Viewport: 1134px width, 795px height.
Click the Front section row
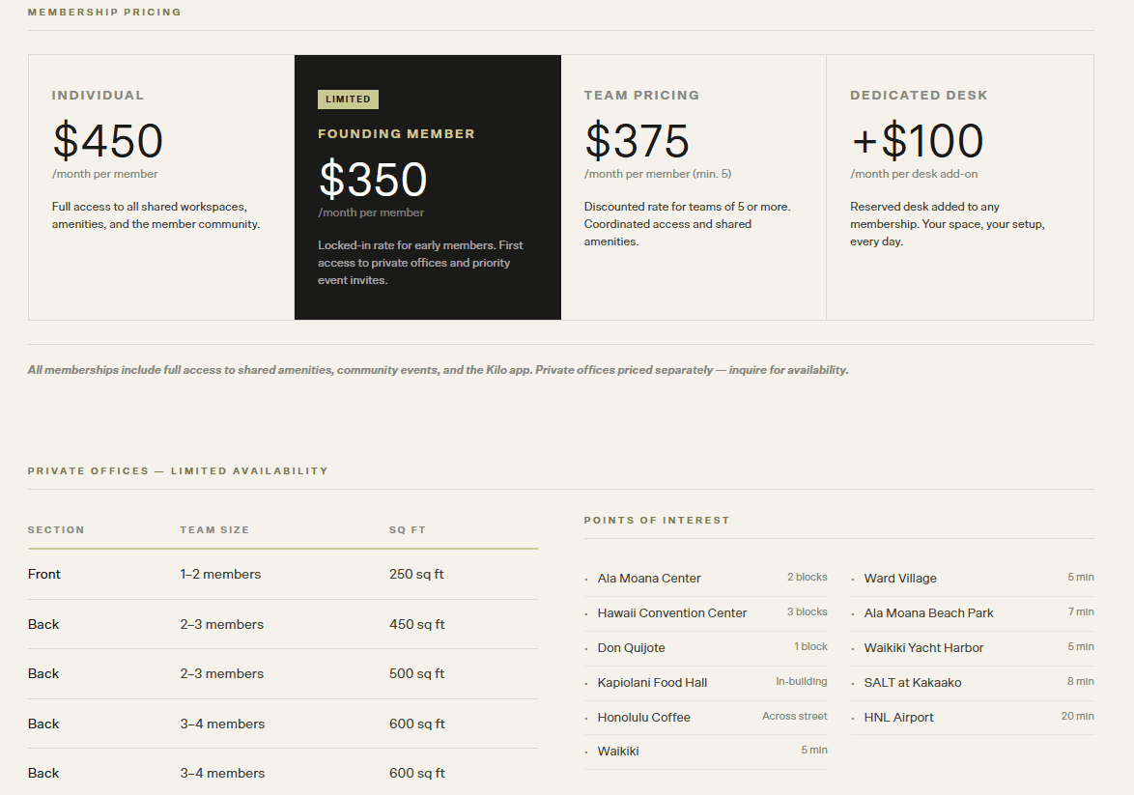pos(283,575)
